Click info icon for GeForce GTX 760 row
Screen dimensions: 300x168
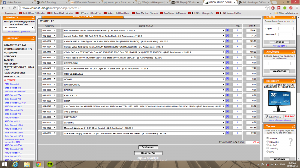227,52
